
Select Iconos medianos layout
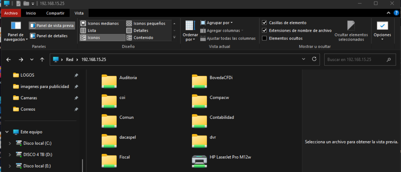click(x=100, y=23)
